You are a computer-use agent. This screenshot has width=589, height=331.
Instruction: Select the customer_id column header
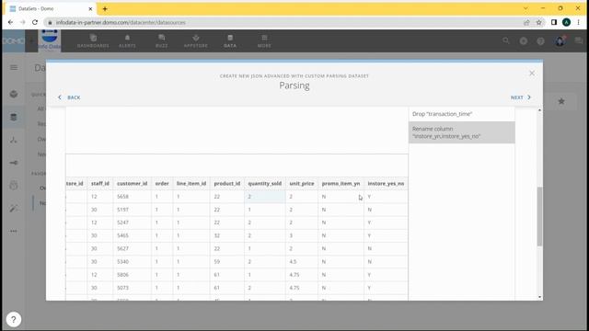132,184
